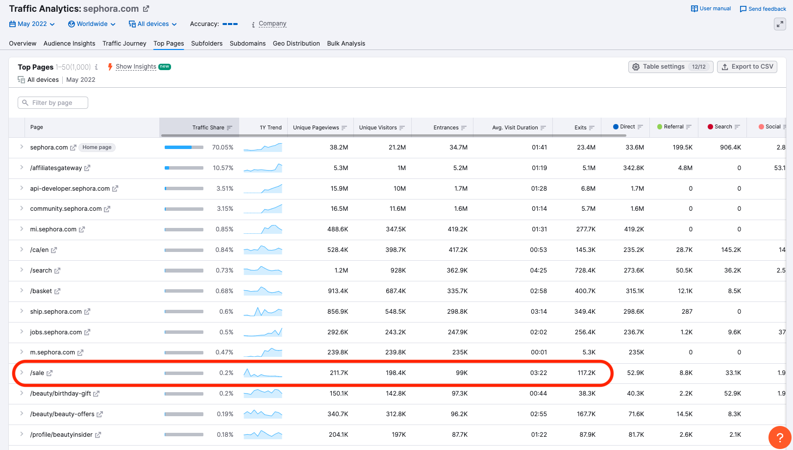Switch to the Traffic Journey tab

click(124, 44)
